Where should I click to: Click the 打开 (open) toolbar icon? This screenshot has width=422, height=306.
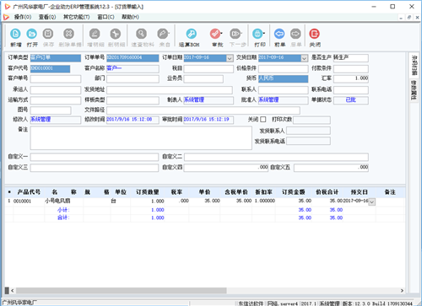point(31,34)
